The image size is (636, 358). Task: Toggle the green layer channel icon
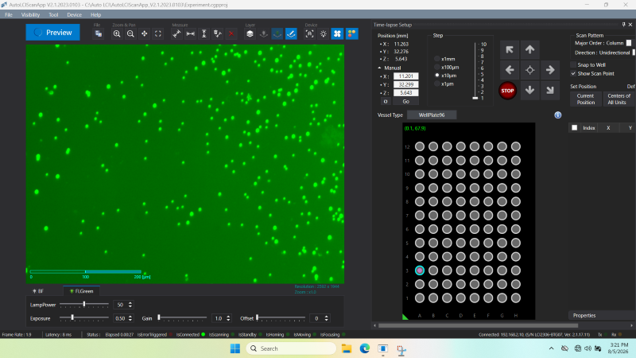(277, 33)
